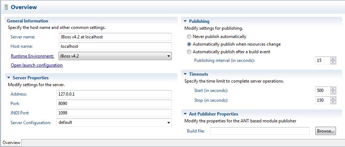Select Automatically publish when resources change
This screenshot has height=147, width=345.
pyautogui.click(x=189, y=44)
